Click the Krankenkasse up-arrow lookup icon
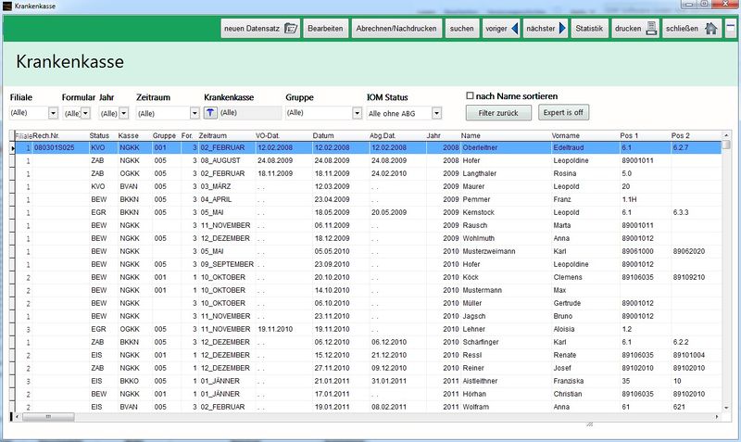741x442 pixels. click(210, 113)
